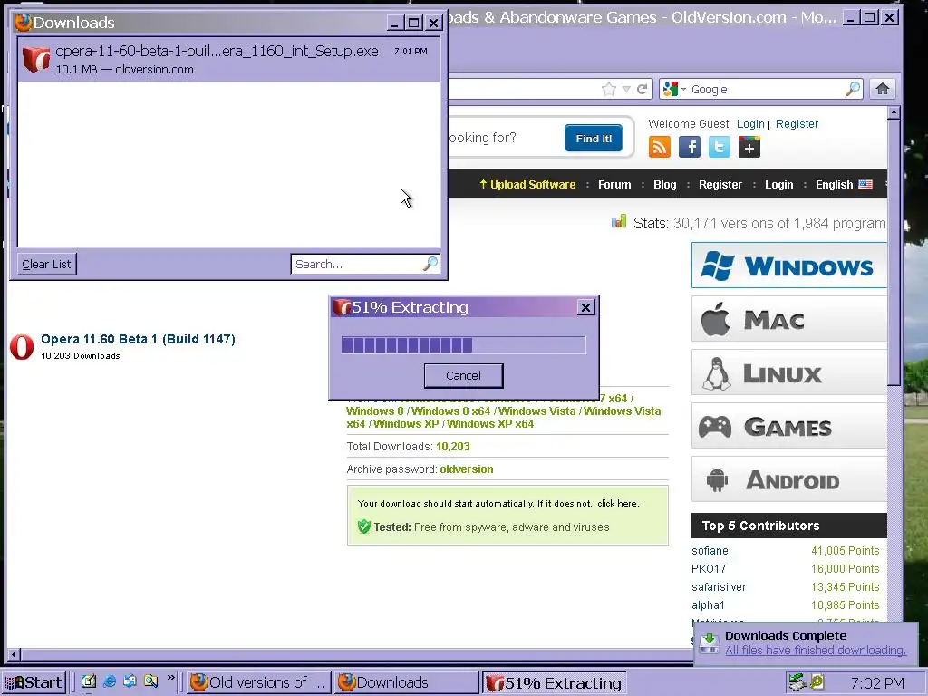Click the green Tested shield icon
Image resolution: width=928 pixels, height=696 pixels.
click(364, 527)
